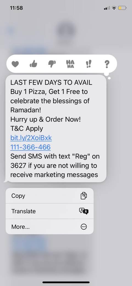132x286 pixels.
Task: React with the heart tapback
Action: coord(15,64)
